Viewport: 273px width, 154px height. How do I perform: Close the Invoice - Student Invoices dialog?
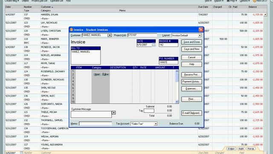(x=201, y=30)
